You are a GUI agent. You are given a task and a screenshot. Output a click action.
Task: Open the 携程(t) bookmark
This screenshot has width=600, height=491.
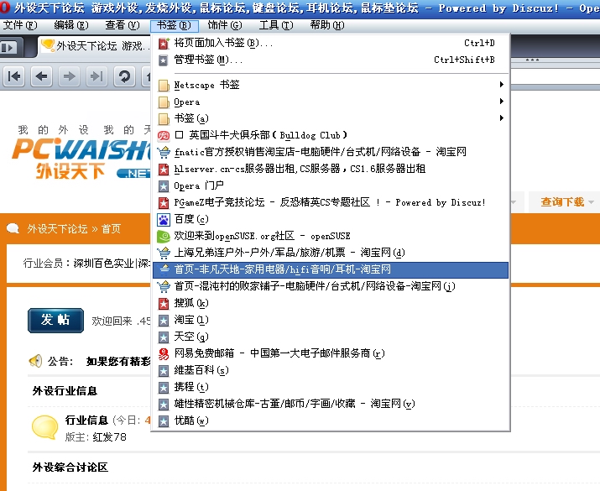(331, 387)
